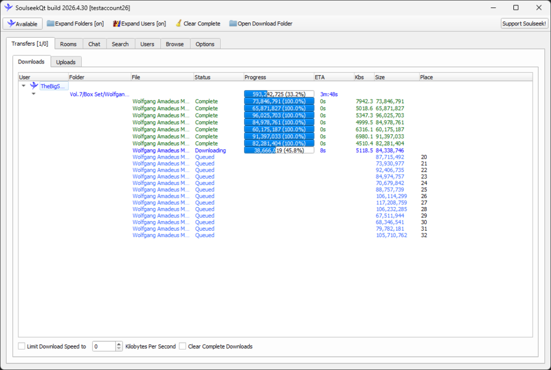The image size is (551, 370).
Task: Click the Support Soulseek! button
Action: [524, 24]
